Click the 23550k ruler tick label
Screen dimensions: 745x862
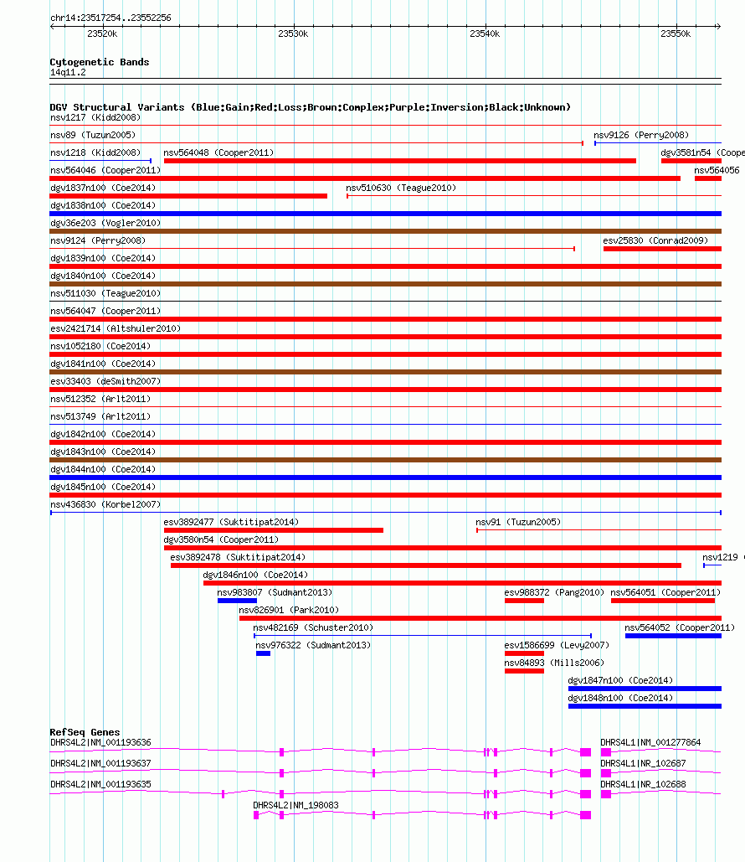(676, 34)
